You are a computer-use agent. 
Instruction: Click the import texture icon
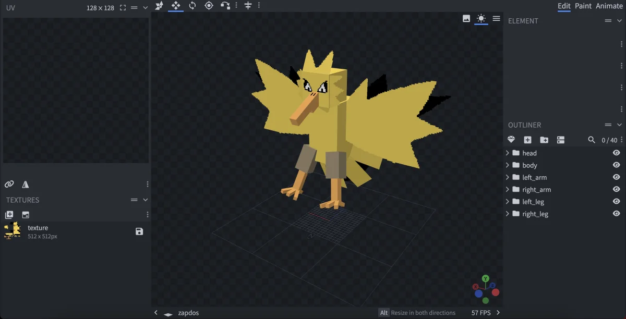click(9, 215)
